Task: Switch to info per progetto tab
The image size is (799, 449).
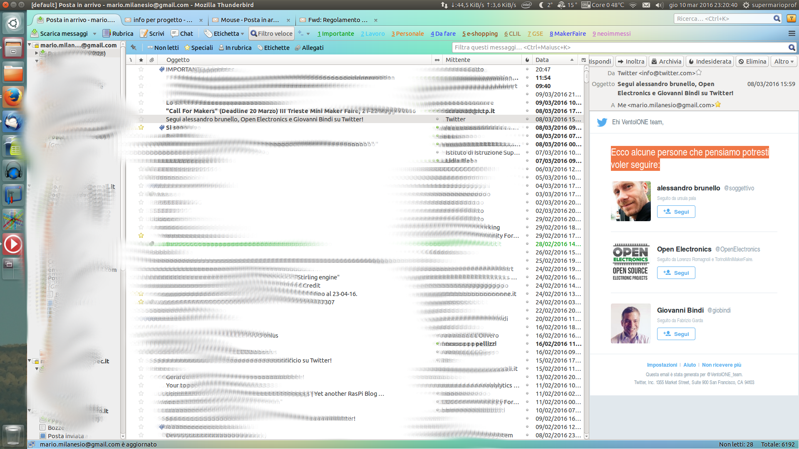Action: [x=163, y=20]
